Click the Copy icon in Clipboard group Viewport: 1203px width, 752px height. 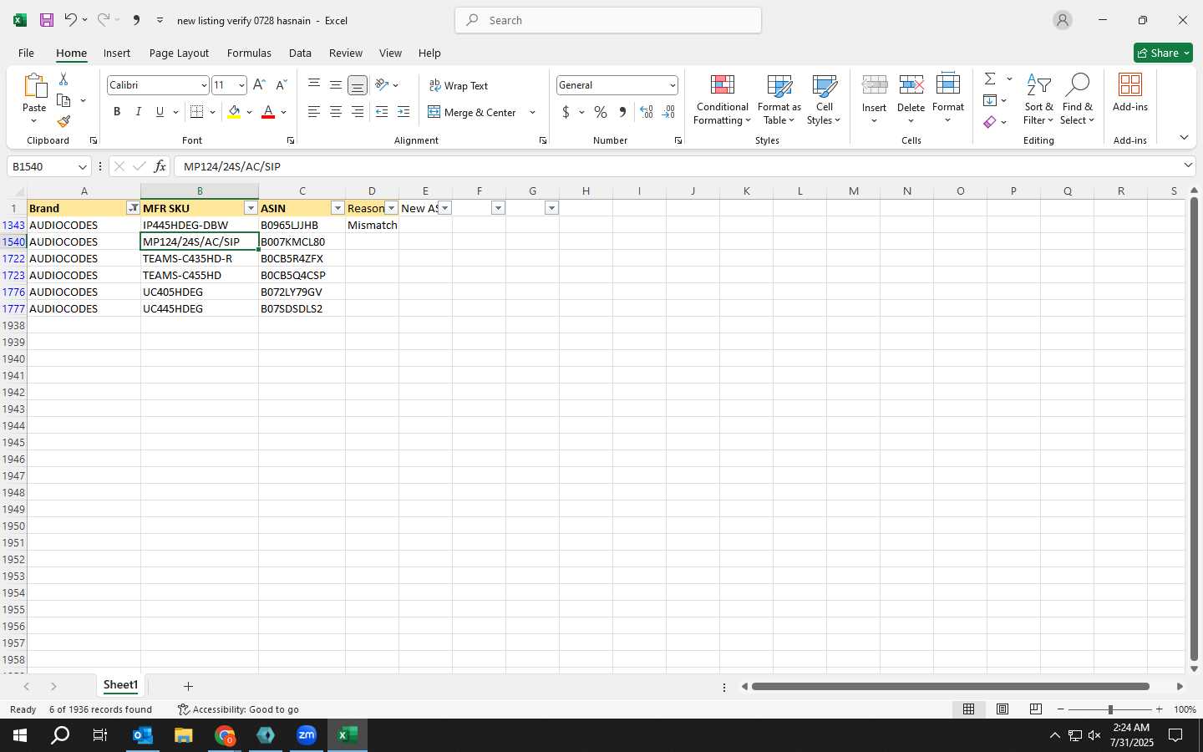click(63, 100)
